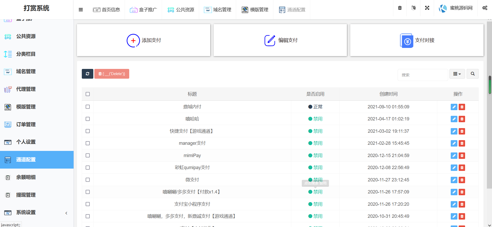Open the column display dropdown
Image resolution: width=492 pixels, height=227 pixels.
coord(457,74)
